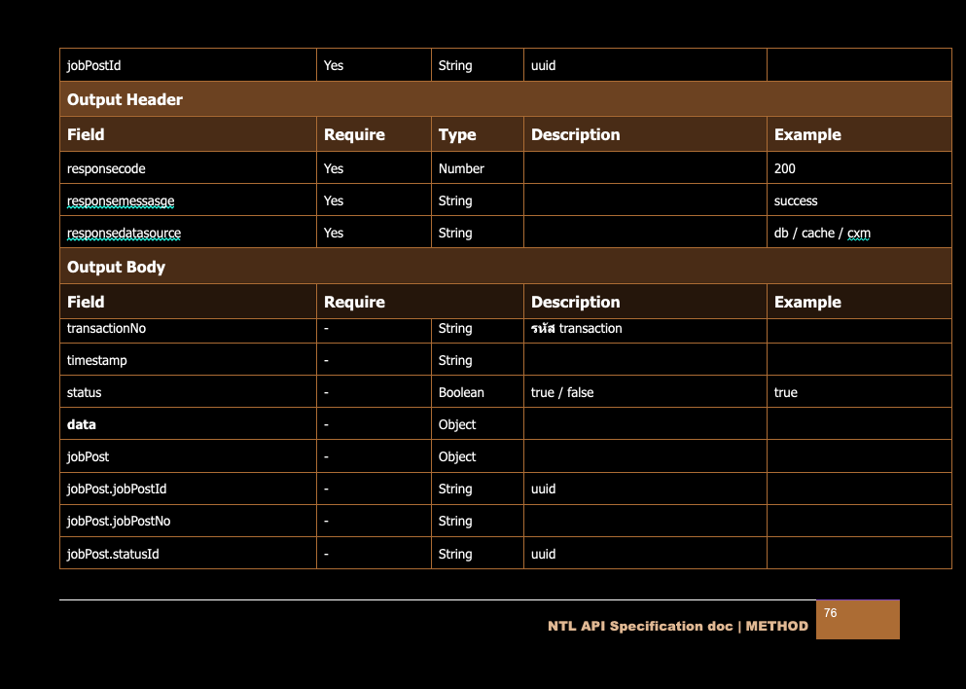Click the Output Body section row
966x689 pixels.
pyautogui.click(x=505, y=267)
